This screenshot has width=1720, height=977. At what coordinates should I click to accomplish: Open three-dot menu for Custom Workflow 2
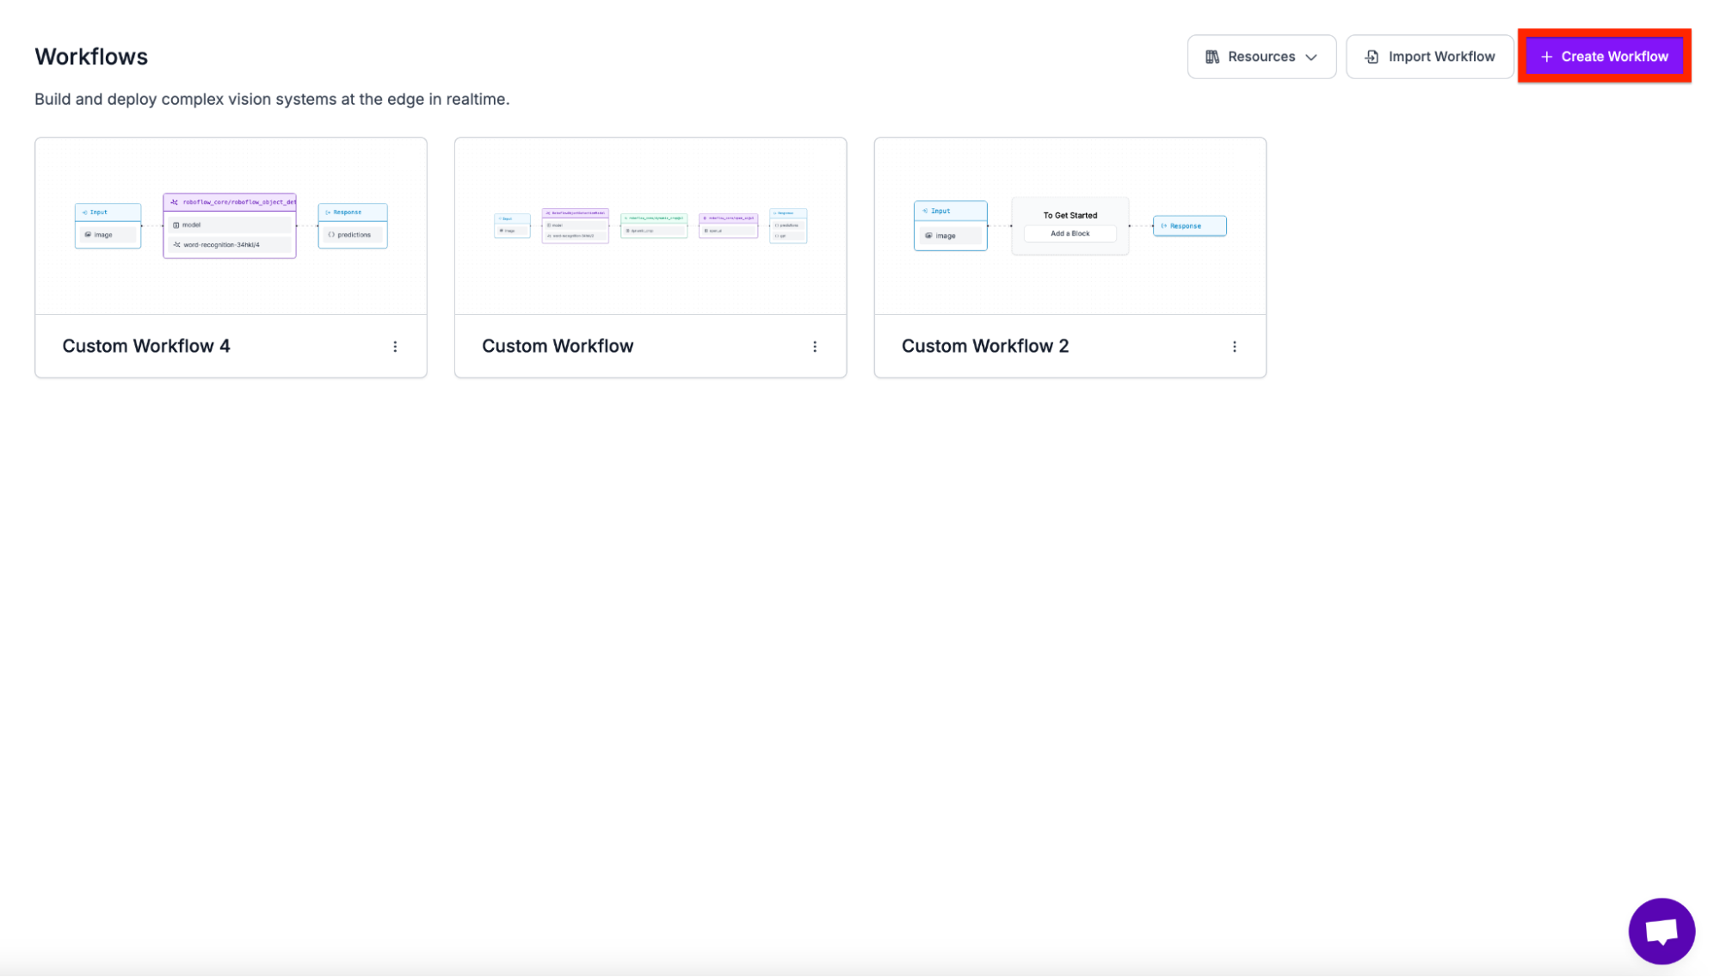(x=1234, y=347)
